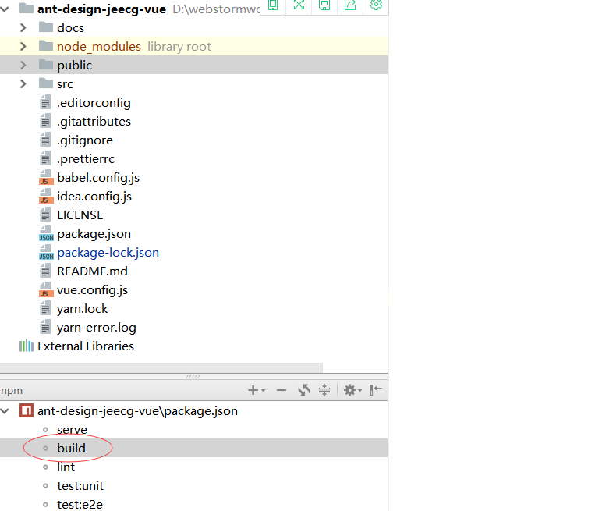595x511 pixels.
Task: Select the node_modules folder name
Action: click(x=99, y=46)
